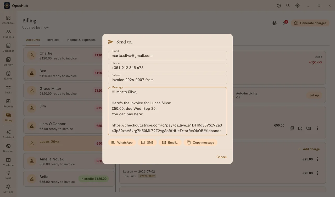Open the Library sidebar icon
The width and height of the screenshot is (335, 197).
pyautogui.click(x=8, y=61)
